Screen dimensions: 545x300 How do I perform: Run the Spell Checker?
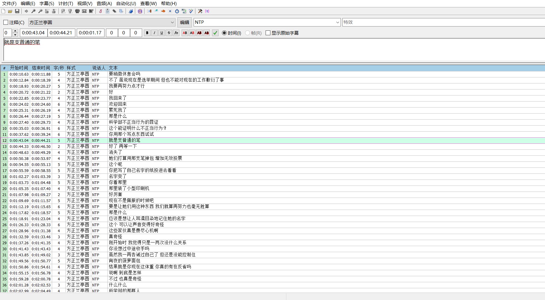click(191, 11)
